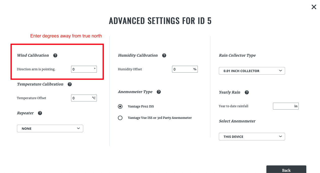Click the Repeater question mark icon

point(40,113)
